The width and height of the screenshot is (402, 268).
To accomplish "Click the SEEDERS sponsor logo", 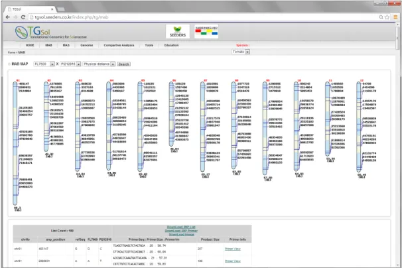I will (x=178, y=32).
